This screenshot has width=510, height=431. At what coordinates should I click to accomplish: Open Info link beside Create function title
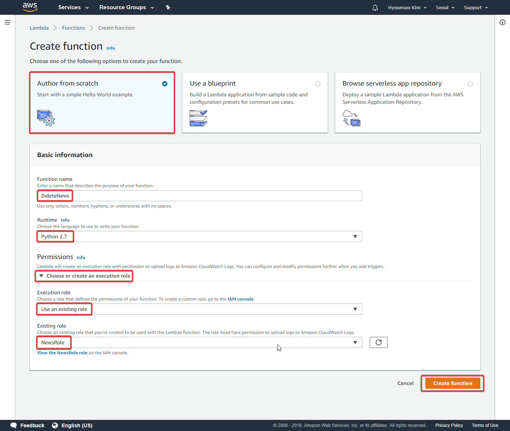pyautogui.click(x=111, y=48)
